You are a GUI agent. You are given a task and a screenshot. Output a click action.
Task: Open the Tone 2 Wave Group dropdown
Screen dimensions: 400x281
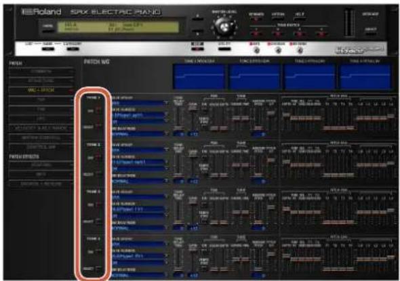click(x=140, y=150)
